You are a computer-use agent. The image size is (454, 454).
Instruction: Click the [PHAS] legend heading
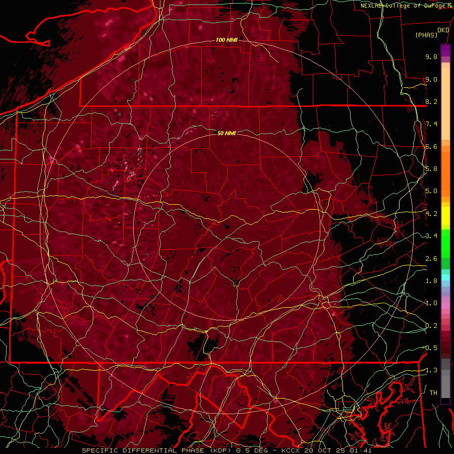coord(426,35)
